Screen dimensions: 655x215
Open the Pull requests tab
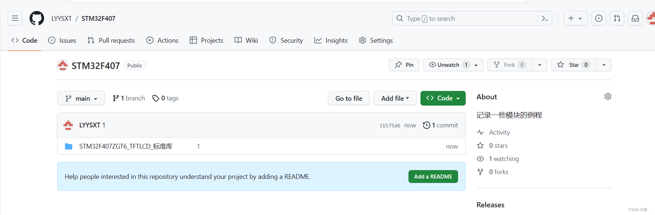coord(111,41)
